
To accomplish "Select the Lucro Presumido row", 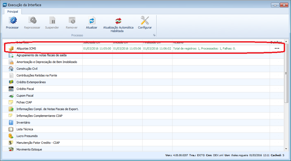I will (27, 136).
